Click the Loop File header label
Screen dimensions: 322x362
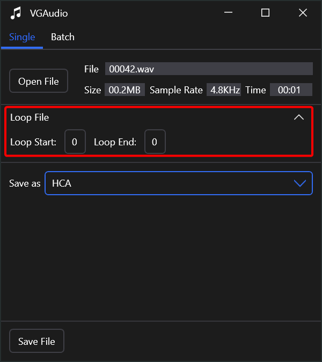point(30,117)
